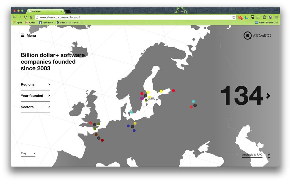Expand the Regions filter
Image resolution: width=291 pixels, height=182 pixels.
click(35, 85)
